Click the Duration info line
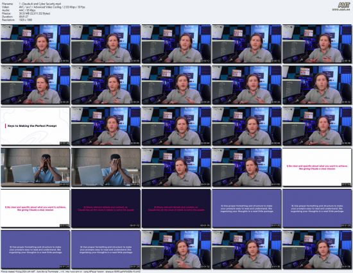Image resolution: width=353 pixels, height=273 pixels. pyautogui.click(x=15, y=17)
